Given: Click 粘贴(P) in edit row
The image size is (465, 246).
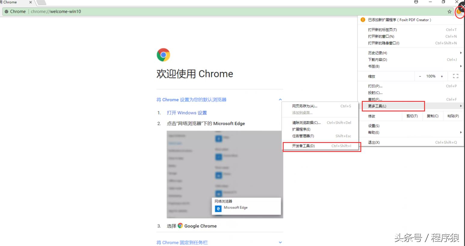Looking at the screenshot, I should tap(453, 116).
